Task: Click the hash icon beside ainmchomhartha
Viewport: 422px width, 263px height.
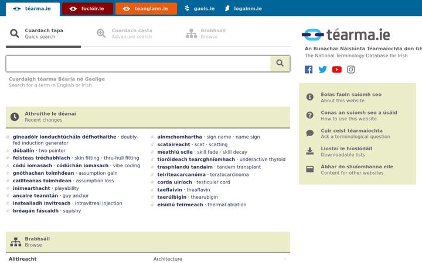Action: pos(152,137)
